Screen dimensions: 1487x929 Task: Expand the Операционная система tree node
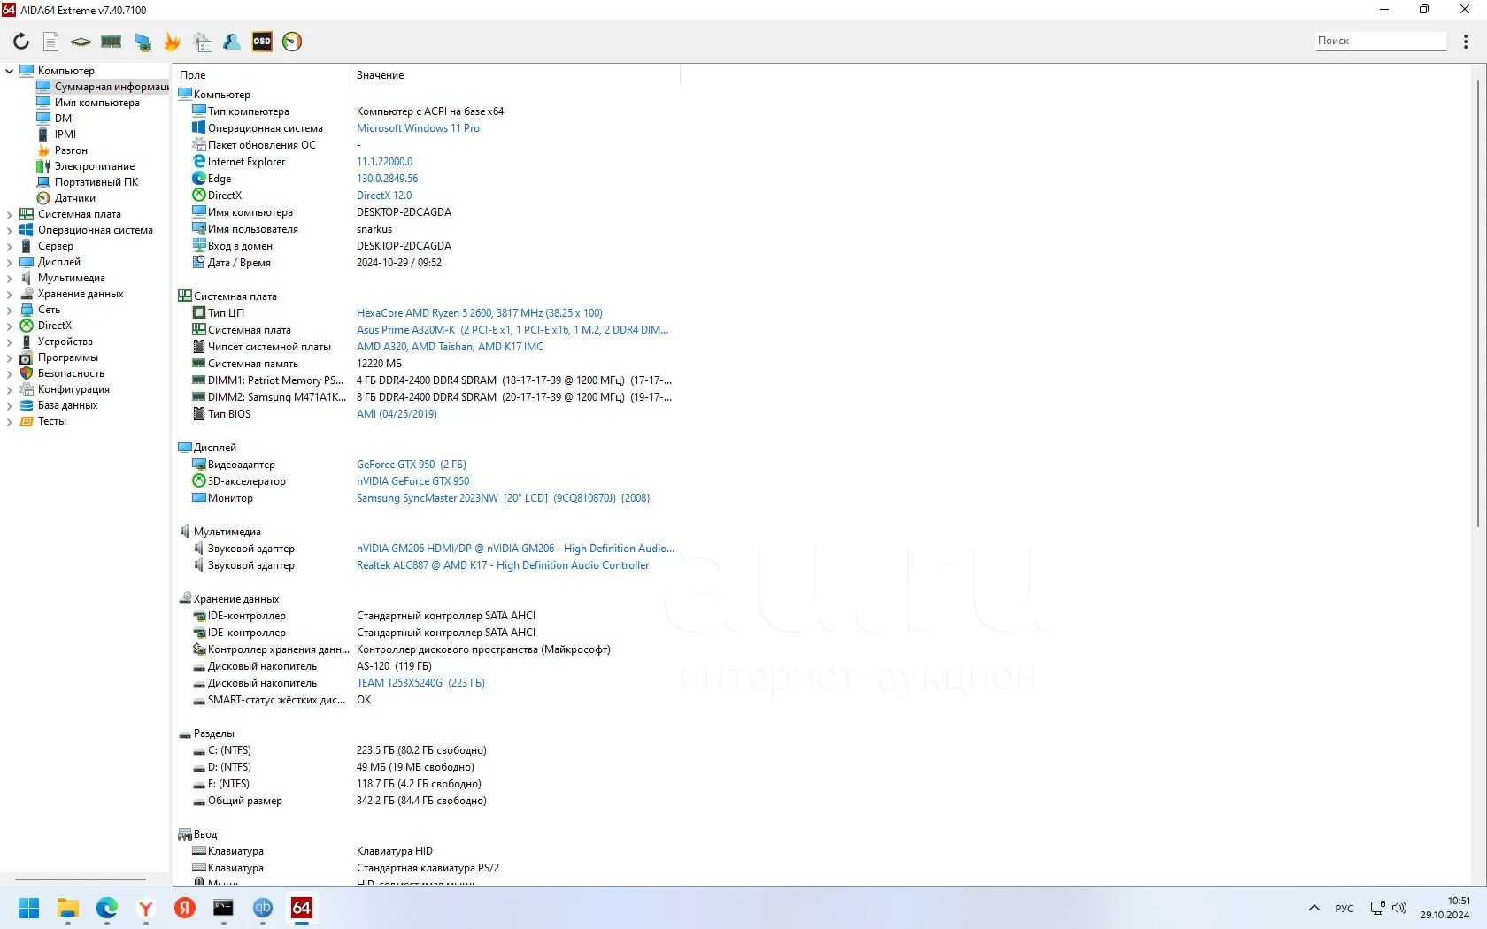(x=10, y=230)
